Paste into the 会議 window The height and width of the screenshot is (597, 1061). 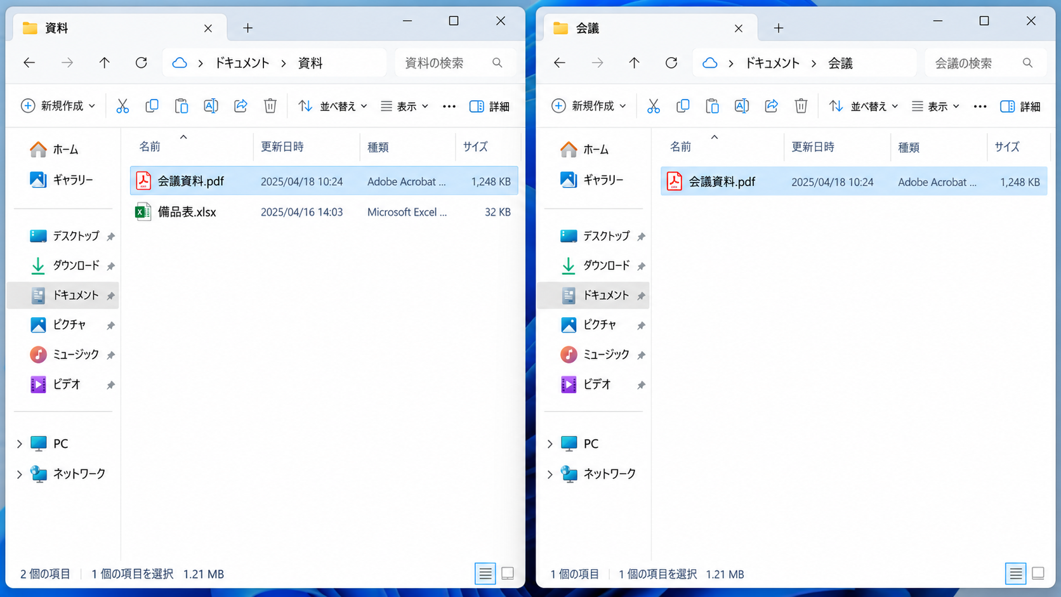(x=712, y=106)
